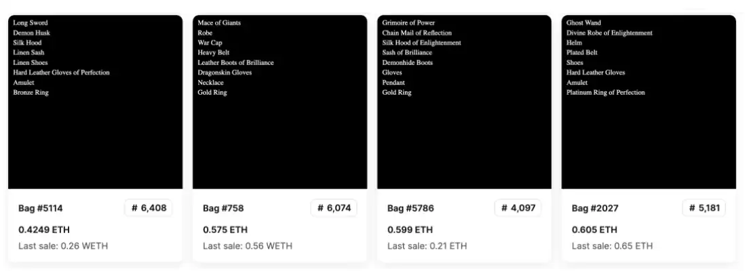Screen dimensions: 745x271
Task: Click the Last sale 0.26 WETH text
Action: click(x=63, y=246)
